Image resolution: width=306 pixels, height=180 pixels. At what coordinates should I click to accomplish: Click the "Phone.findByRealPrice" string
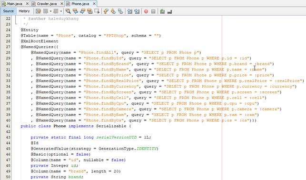112,81
